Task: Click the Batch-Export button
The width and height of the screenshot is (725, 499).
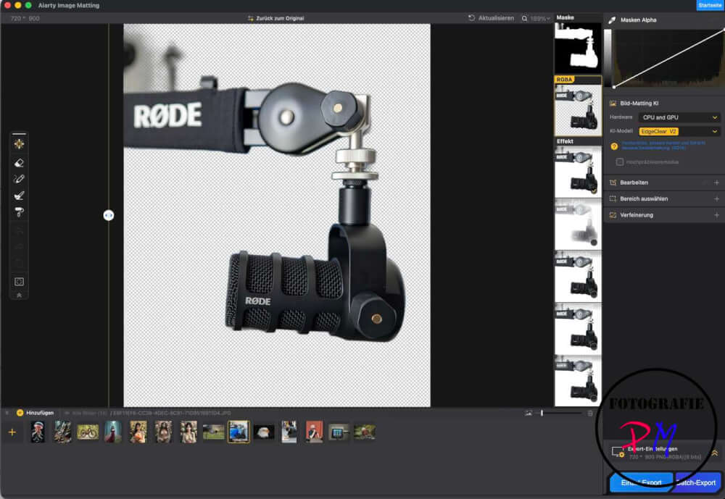Action: click(699, 482)
